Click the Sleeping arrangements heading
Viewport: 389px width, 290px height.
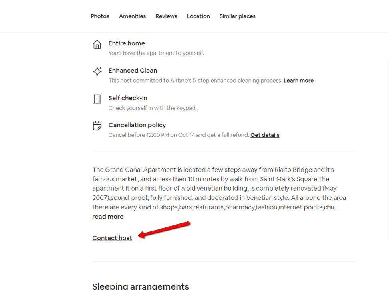[x=141, y=286]
